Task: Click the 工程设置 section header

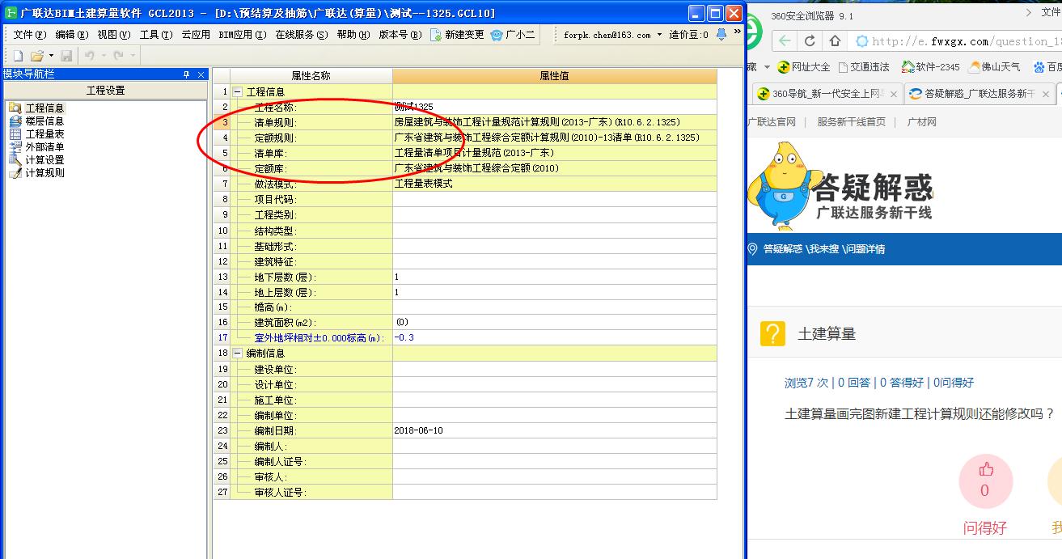Action: tap(105, 91)
